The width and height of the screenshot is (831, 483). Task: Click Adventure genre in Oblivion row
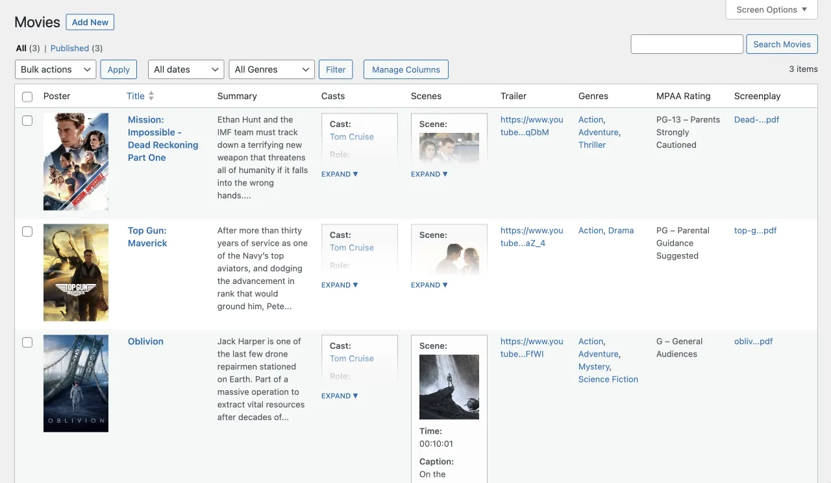(599, 354)
